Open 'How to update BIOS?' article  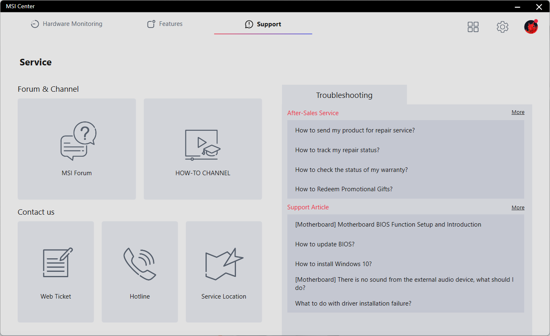click(325, 244)
